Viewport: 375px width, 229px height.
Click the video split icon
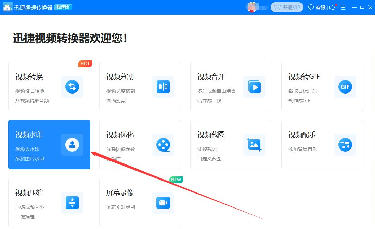point(163,87)
